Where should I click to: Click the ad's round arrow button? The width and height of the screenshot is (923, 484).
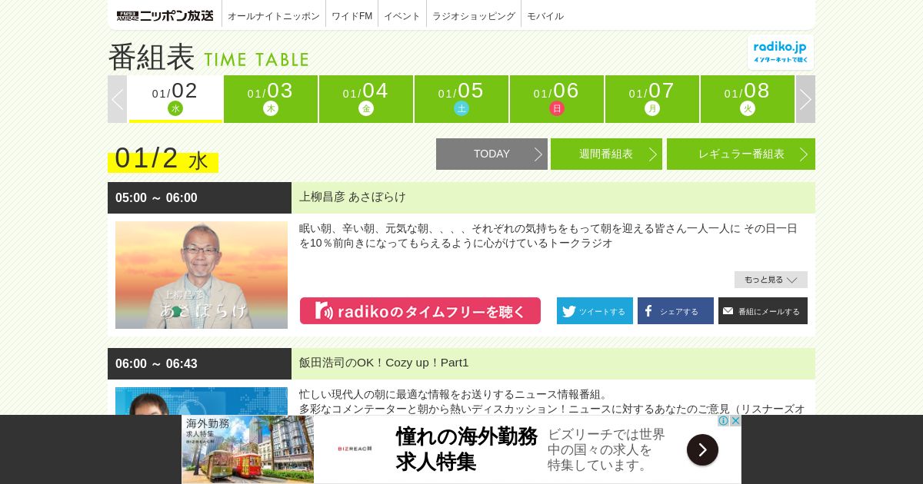coord(702,449)
